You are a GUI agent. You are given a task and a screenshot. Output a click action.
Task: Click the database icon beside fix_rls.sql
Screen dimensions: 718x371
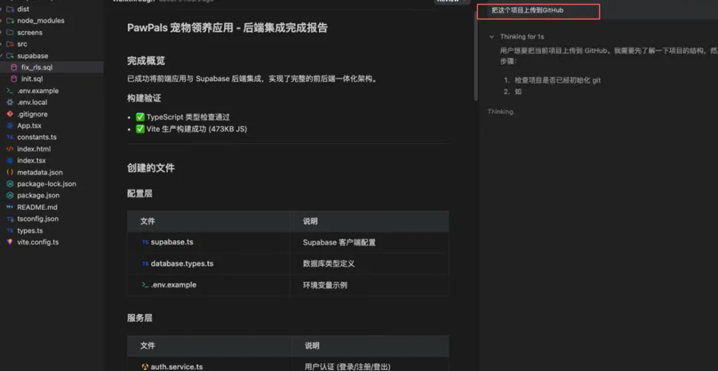(x=14, y=67)
